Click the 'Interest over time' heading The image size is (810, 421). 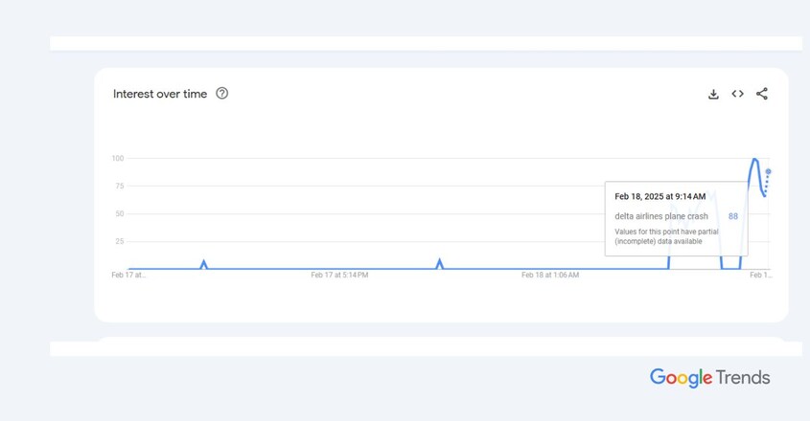click(160, 94)
